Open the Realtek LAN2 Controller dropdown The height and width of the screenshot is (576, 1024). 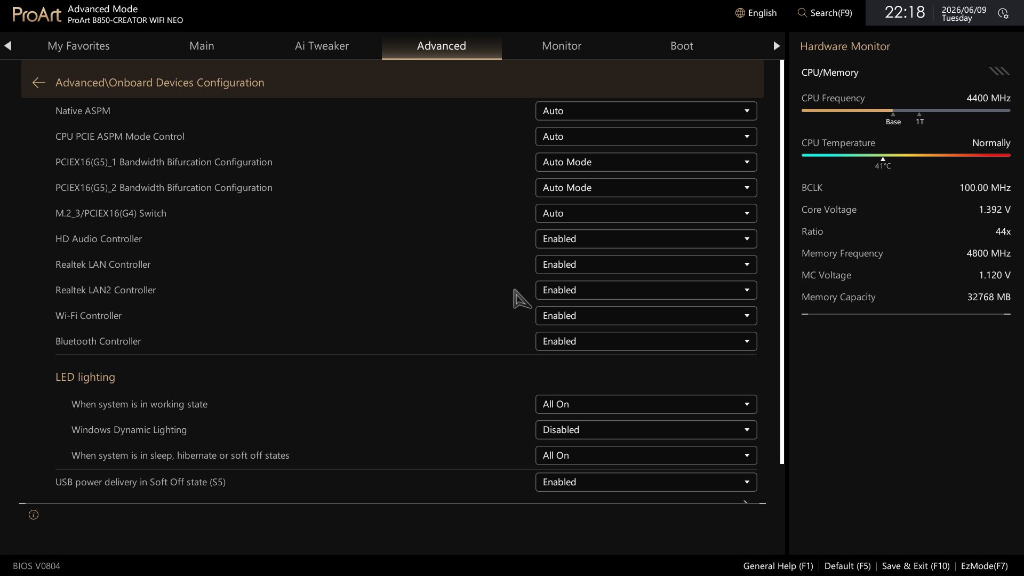coord(646,290)
